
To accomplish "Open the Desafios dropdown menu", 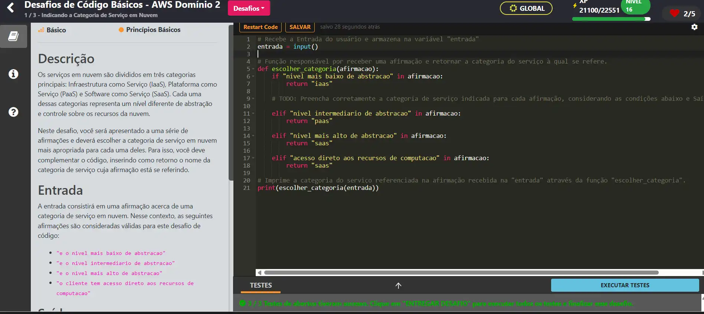I will point(249,8).
